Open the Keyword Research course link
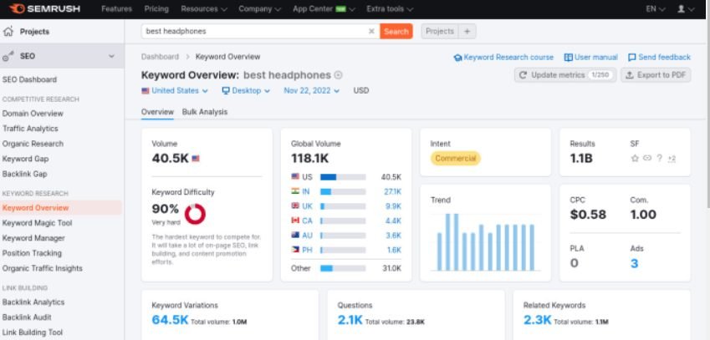 click(x=503, y=58)
